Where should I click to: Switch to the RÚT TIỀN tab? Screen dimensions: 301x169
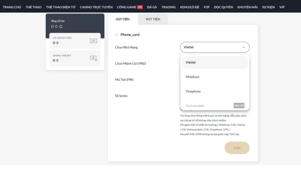click(x=153, y=19)
